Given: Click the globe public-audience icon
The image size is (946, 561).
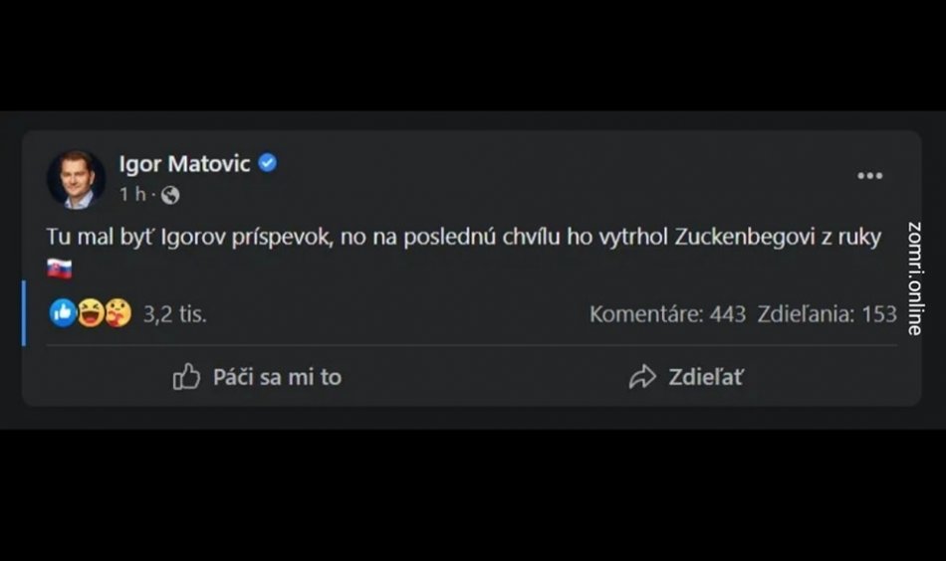Looking at the screenshot, I should coord(170,195).
